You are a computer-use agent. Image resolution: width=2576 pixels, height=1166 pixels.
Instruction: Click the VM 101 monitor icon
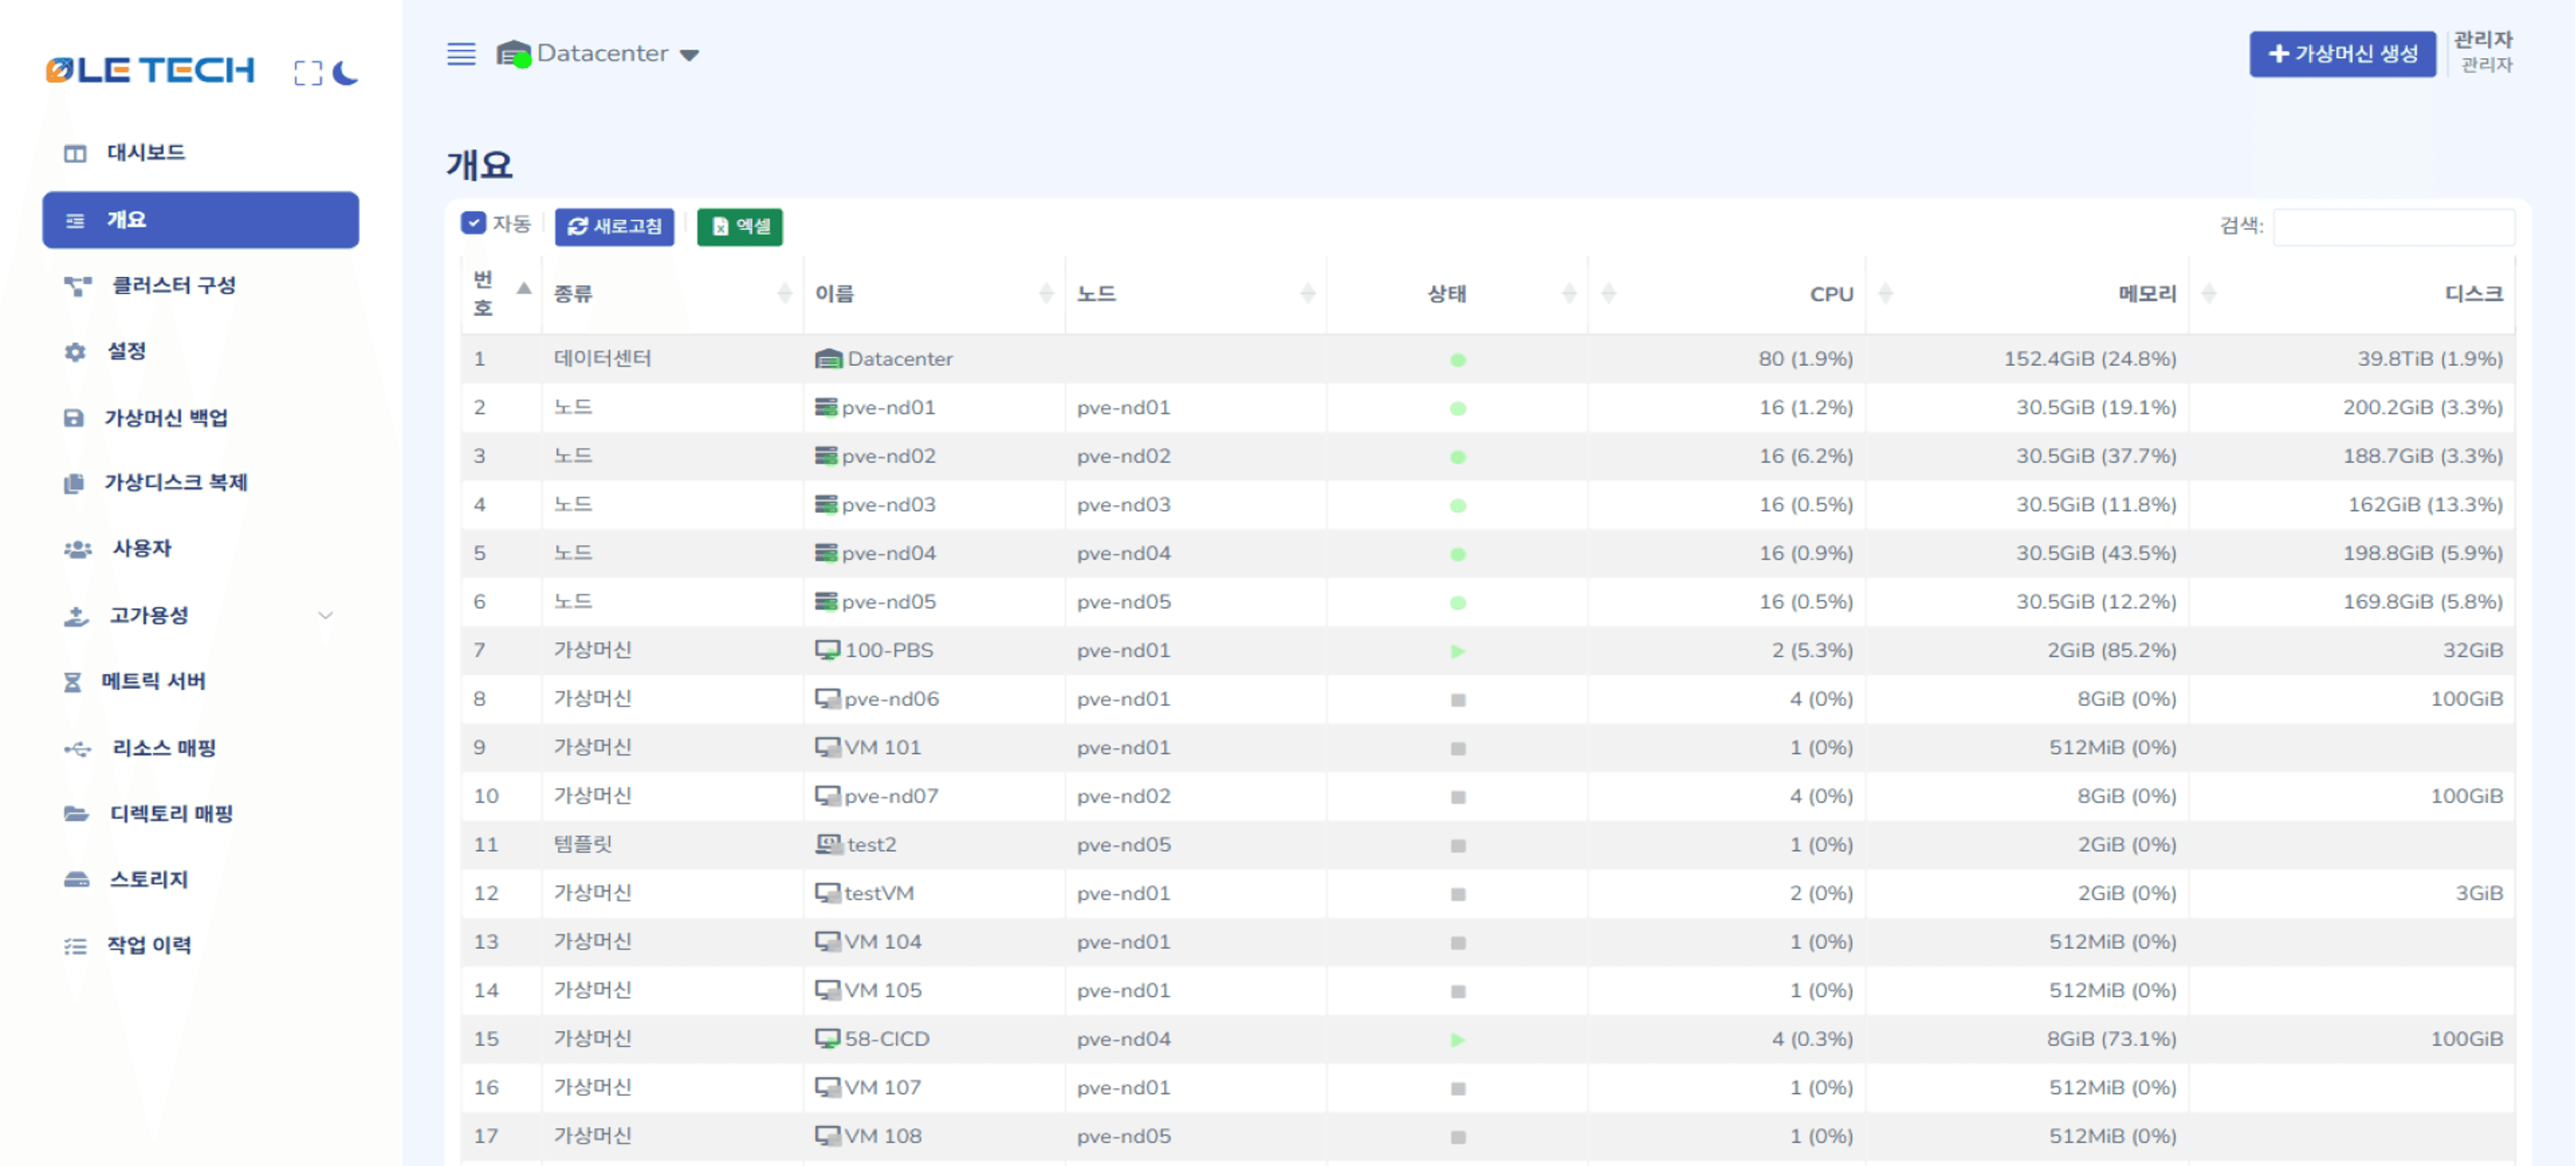click(827, 747)
